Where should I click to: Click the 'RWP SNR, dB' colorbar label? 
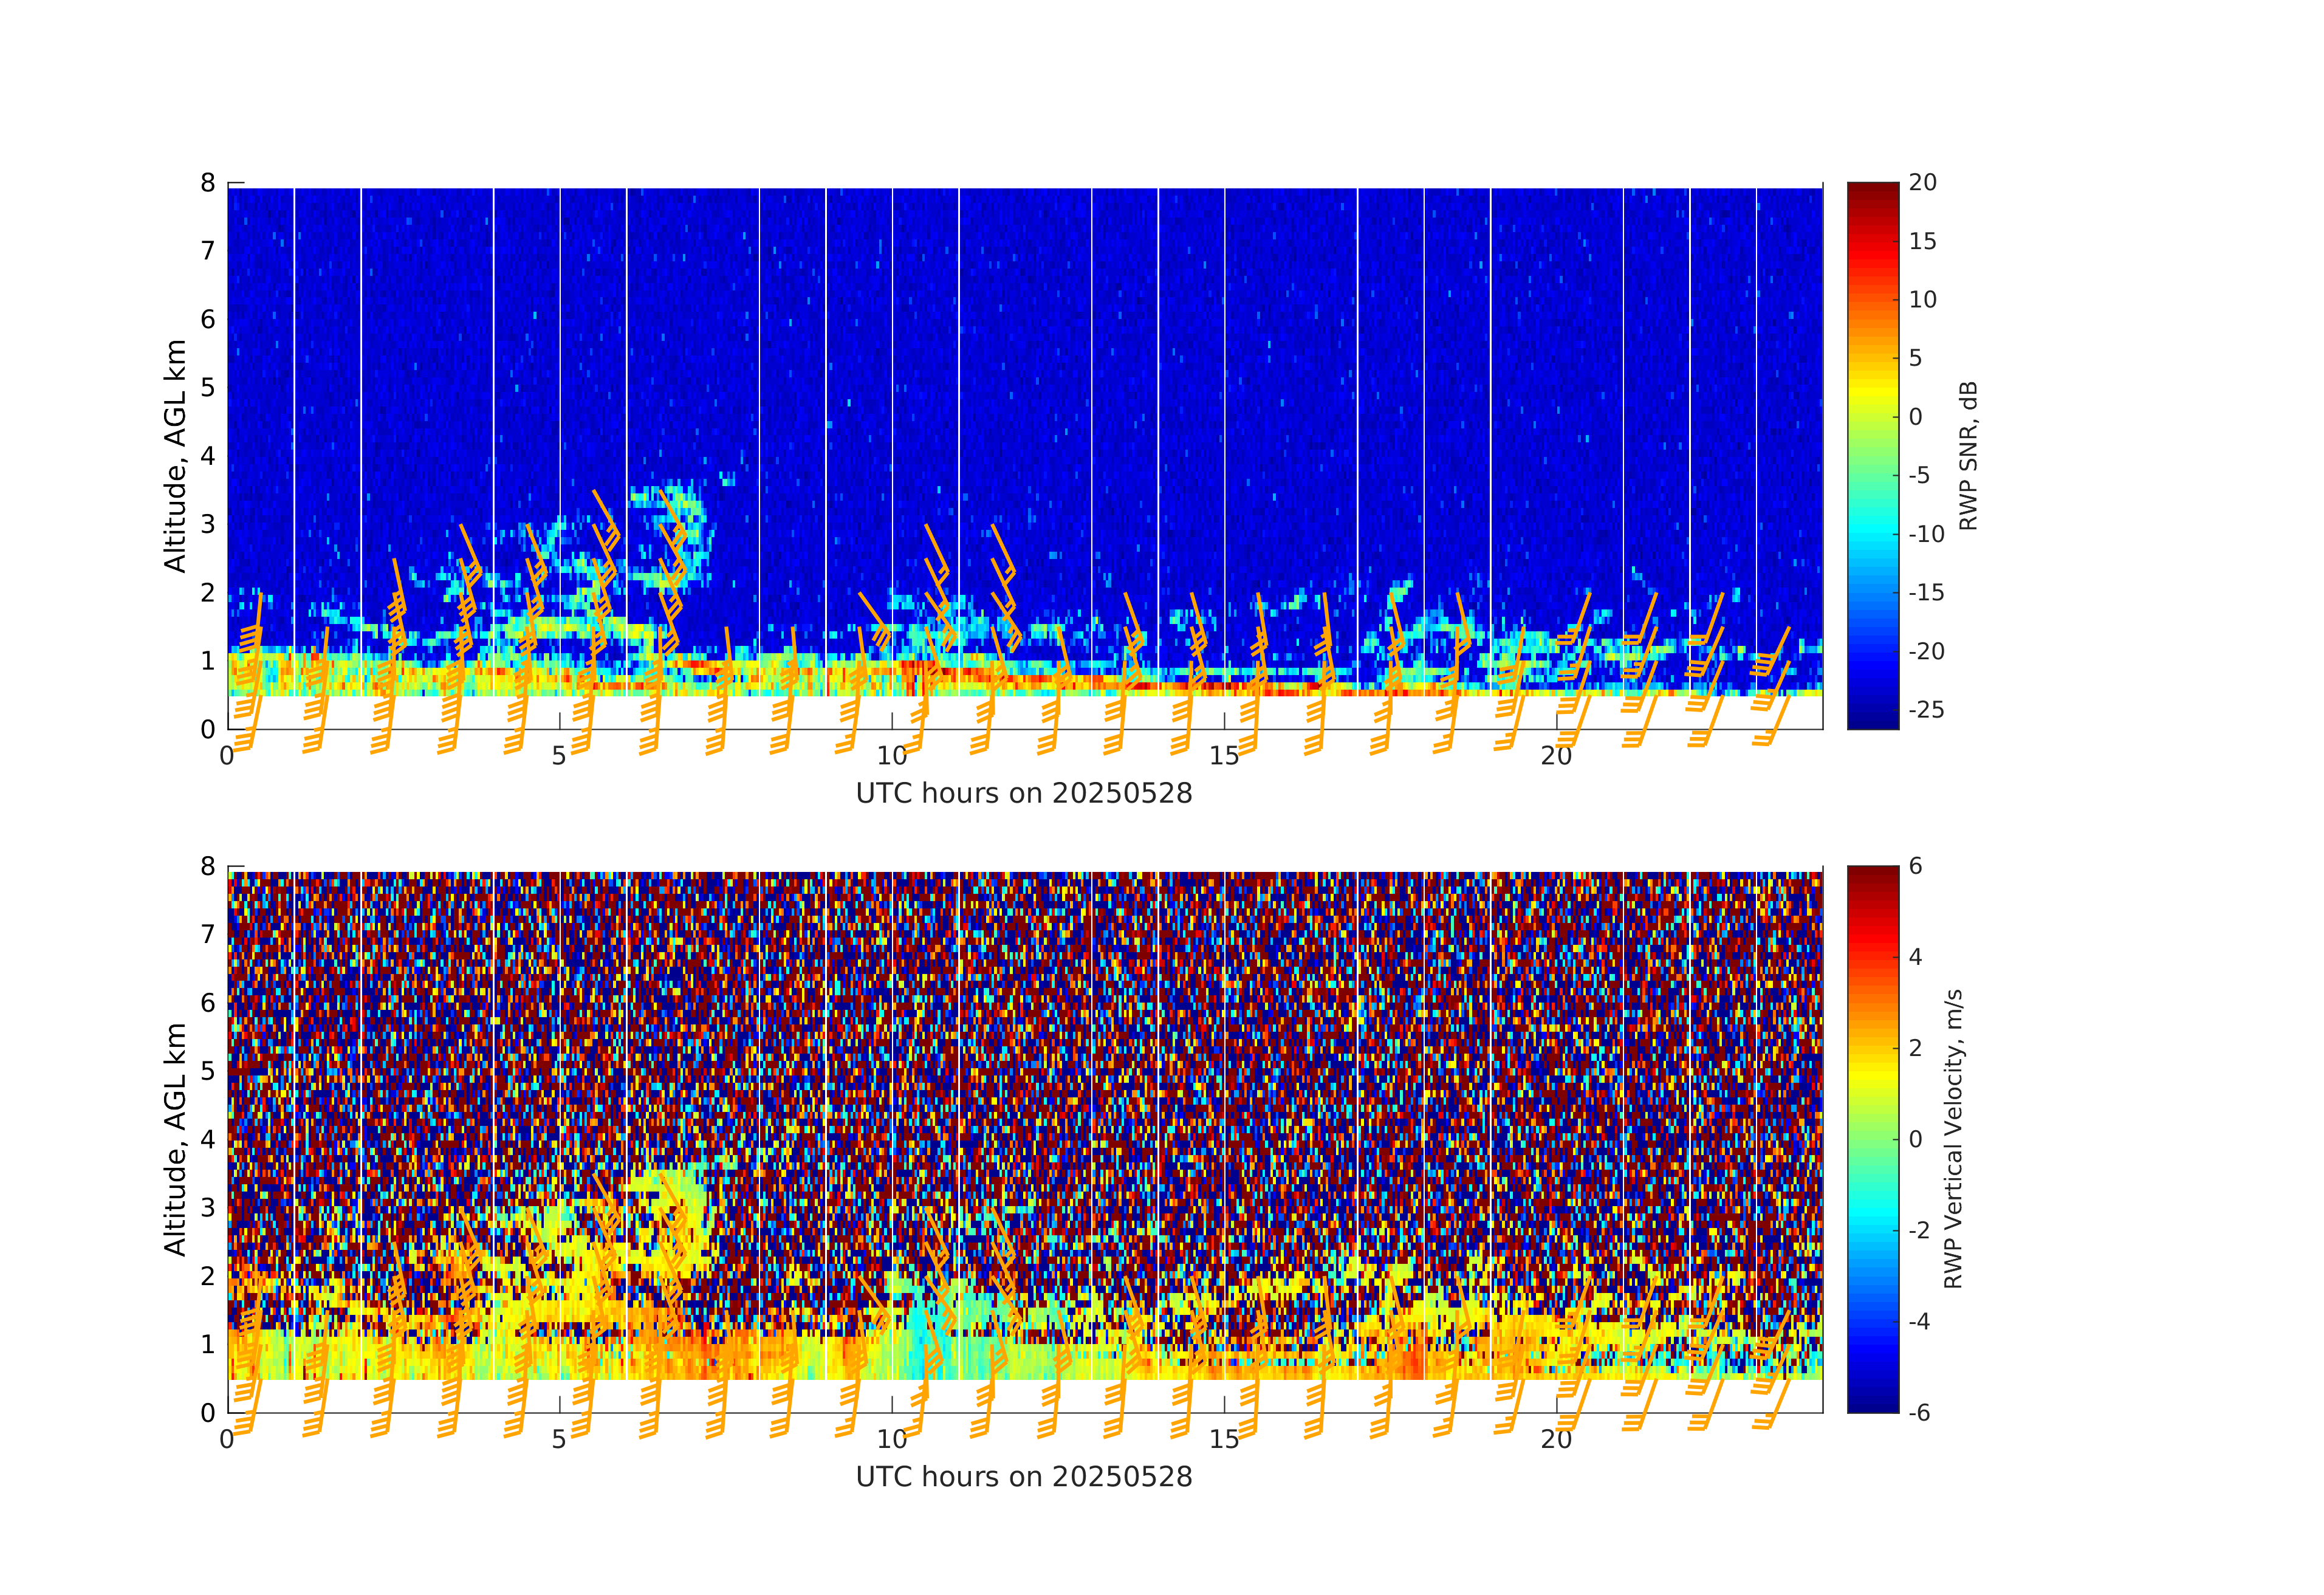click(1968, 455)
